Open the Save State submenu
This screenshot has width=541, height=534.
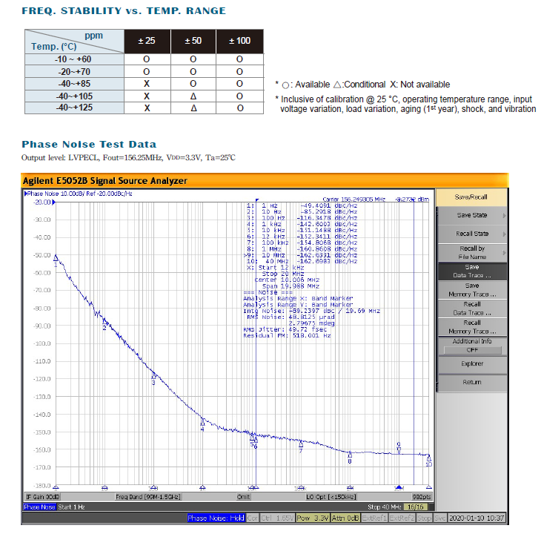pos(471,215)
